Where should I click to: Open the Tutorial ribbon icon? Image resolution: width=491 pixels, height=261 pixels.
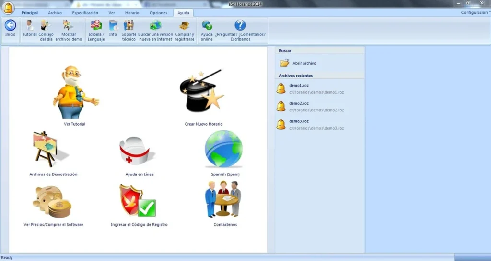click(29, 26)
